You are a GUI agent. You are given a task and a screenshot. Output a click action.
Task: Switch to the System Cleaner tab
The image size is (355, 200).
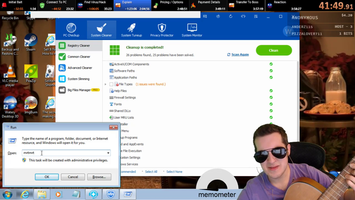[101, 30]
